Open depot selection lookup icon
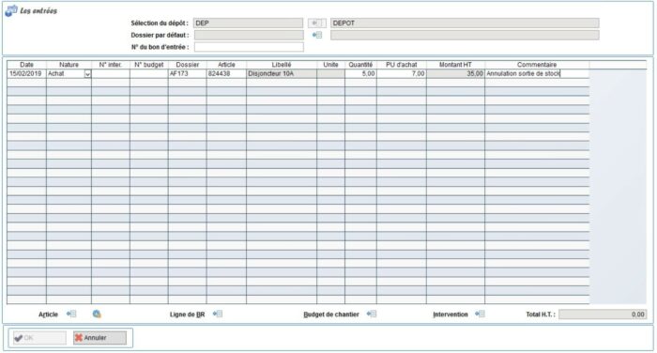 317,23
